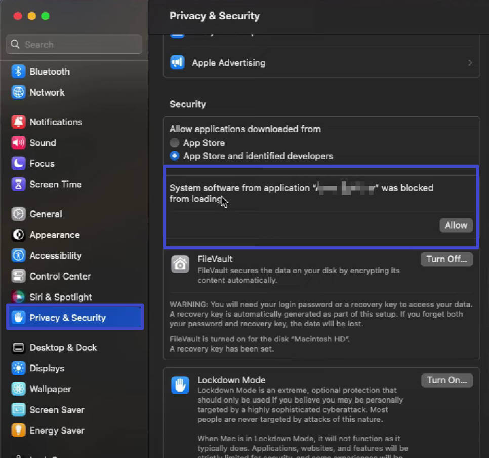Screen dimensions: 489x458
Task: Click the Control Center icon
Action: click(x=18, y=276)
